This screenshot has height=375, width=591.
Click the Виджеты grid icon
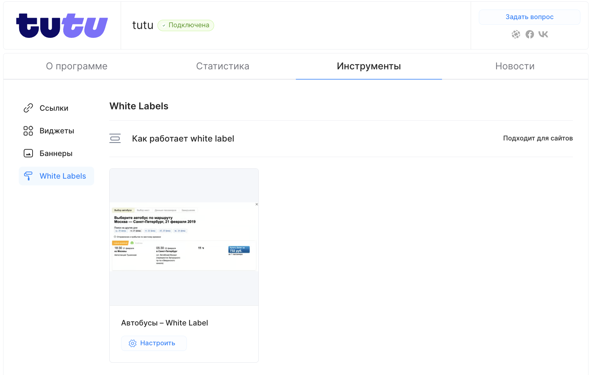tap(28, 131)
